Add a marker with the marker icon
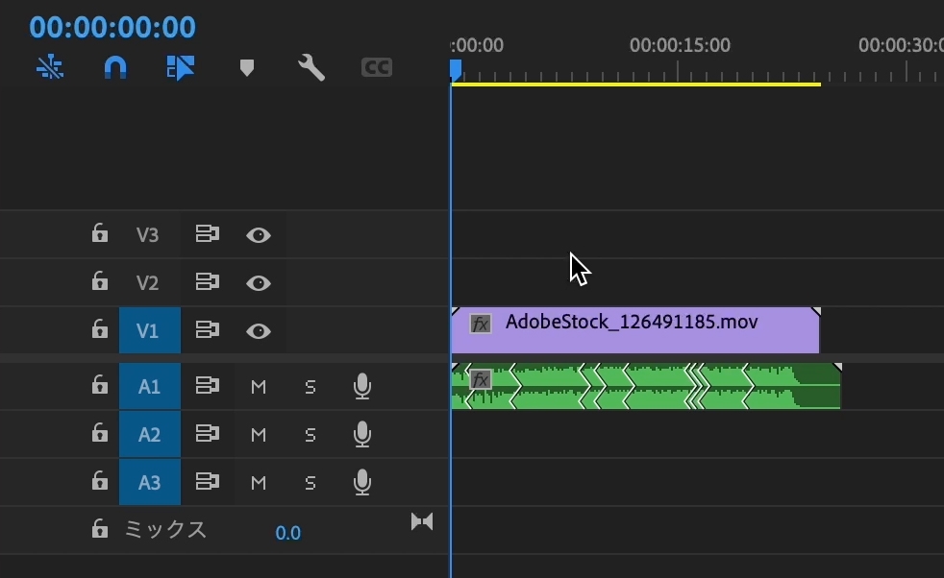The height and width of the screenshot is (578, 944). 247,67
